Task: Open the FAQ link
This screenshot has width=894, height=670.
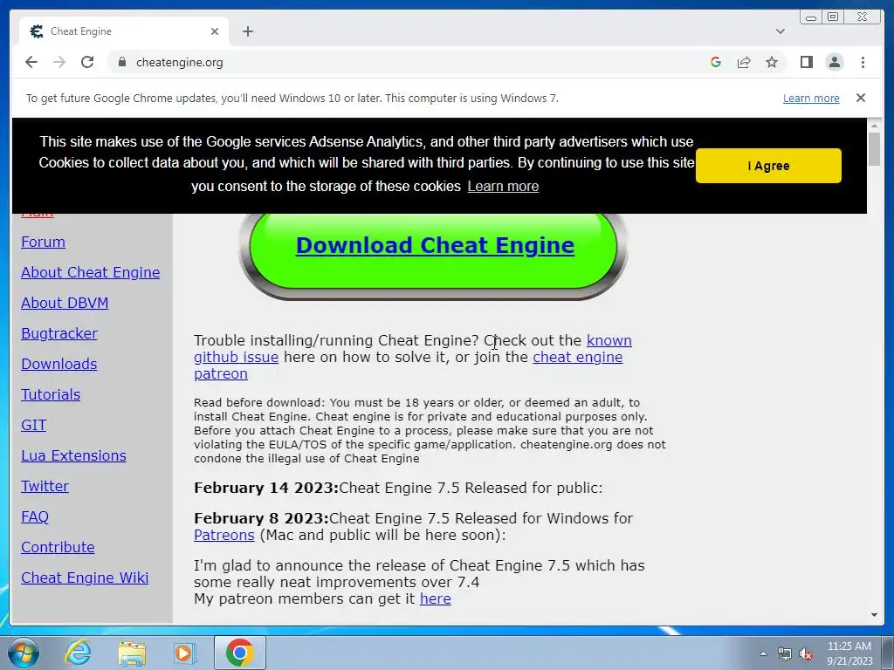Action: coord(35,516)
